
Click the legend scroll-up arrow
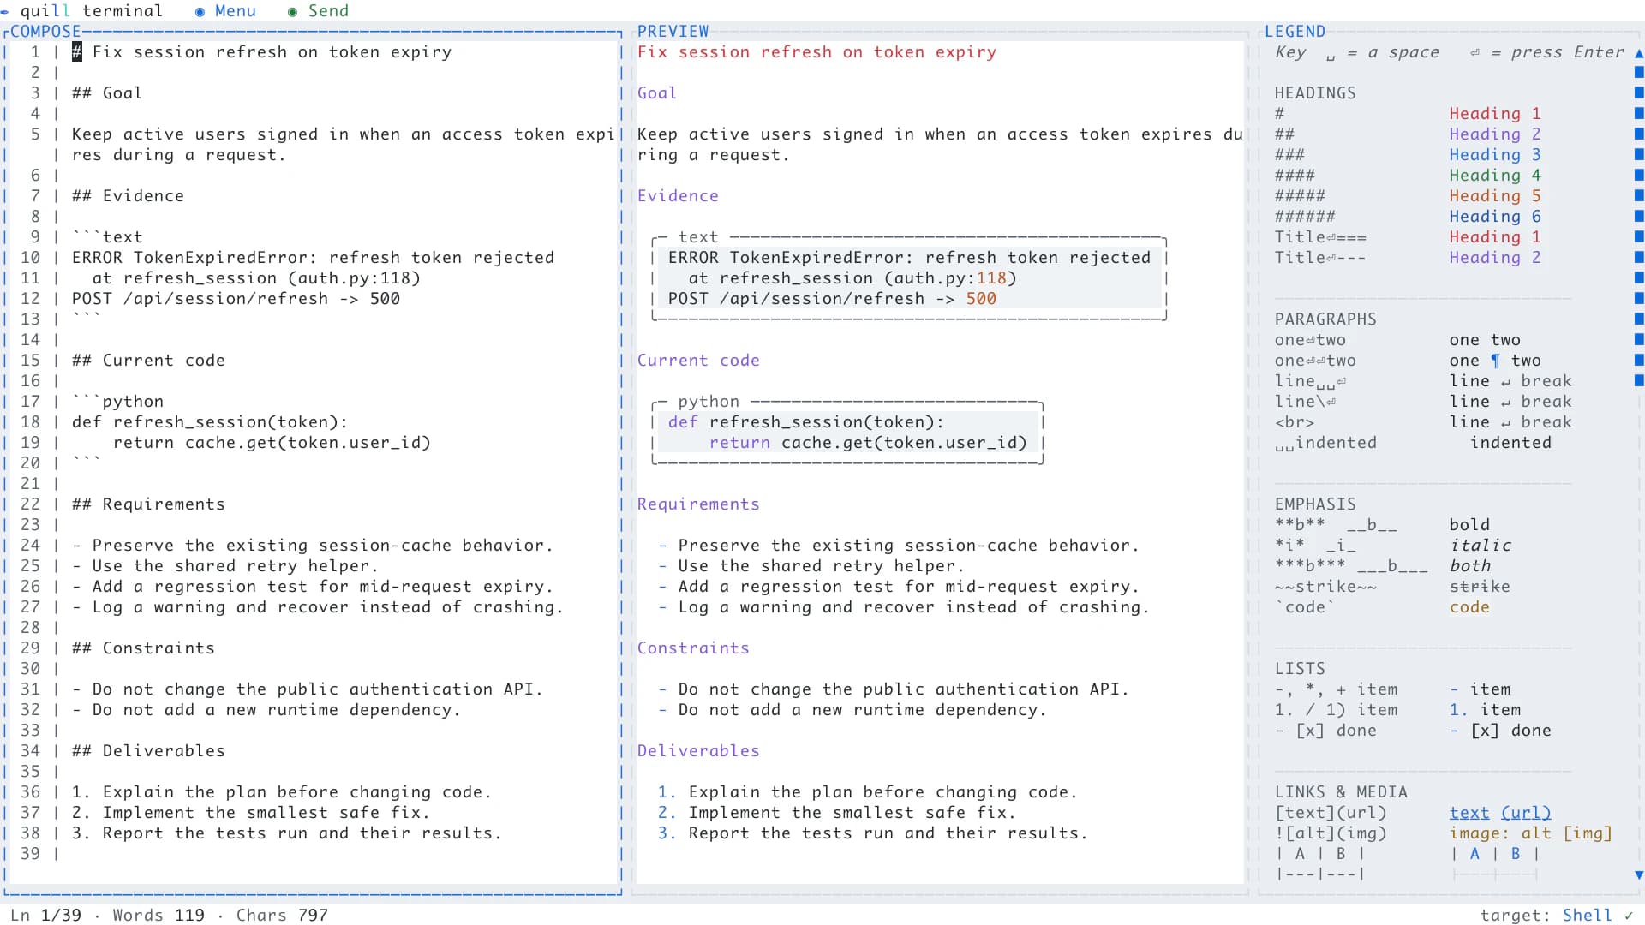(x=1639, y=52)
